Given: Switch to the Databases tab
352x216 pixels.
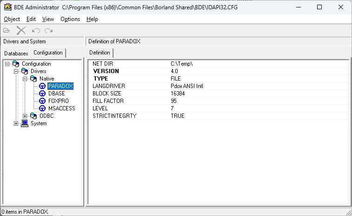Looking at the screenshot, I should tap(16, 54).
